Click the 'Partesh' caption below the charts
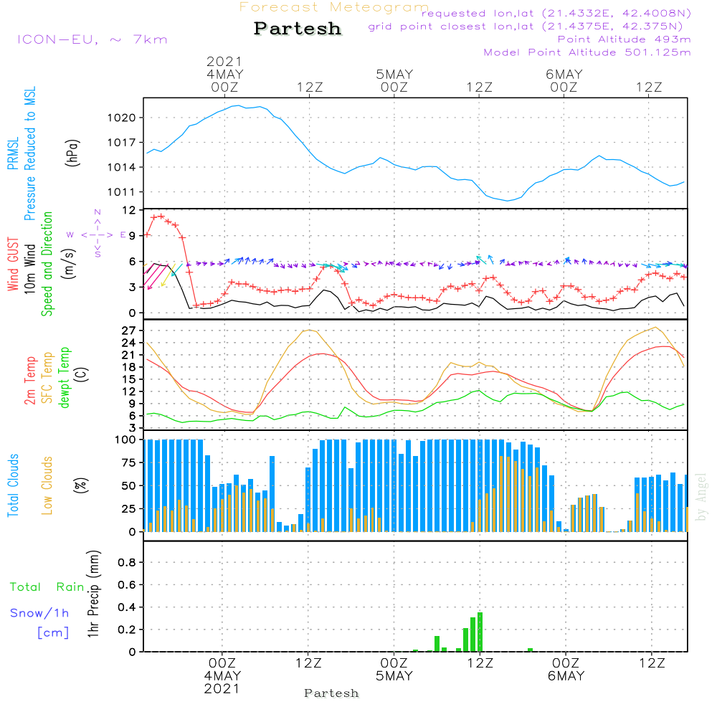 tap(331, 693)
